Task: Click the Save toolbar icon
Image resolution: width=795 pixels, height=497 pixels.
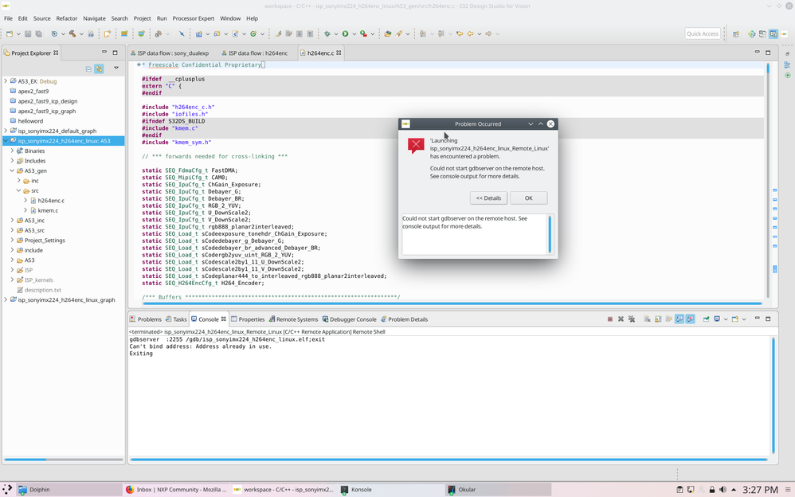Action: pyautogui.click(x=28, y=34)
